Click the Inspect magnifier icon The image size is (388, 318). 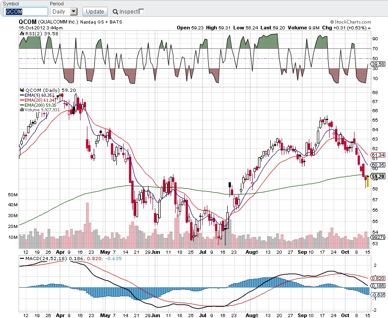coord(115,12)
